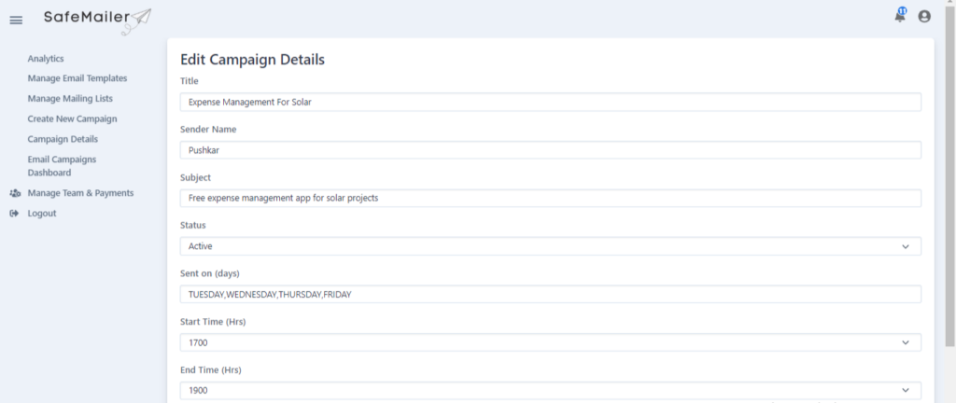Image resolution: width=956 pixels, height=403 pixels.
Task: Click the page vertical scrollbar
Action: [x=949, y=176]
